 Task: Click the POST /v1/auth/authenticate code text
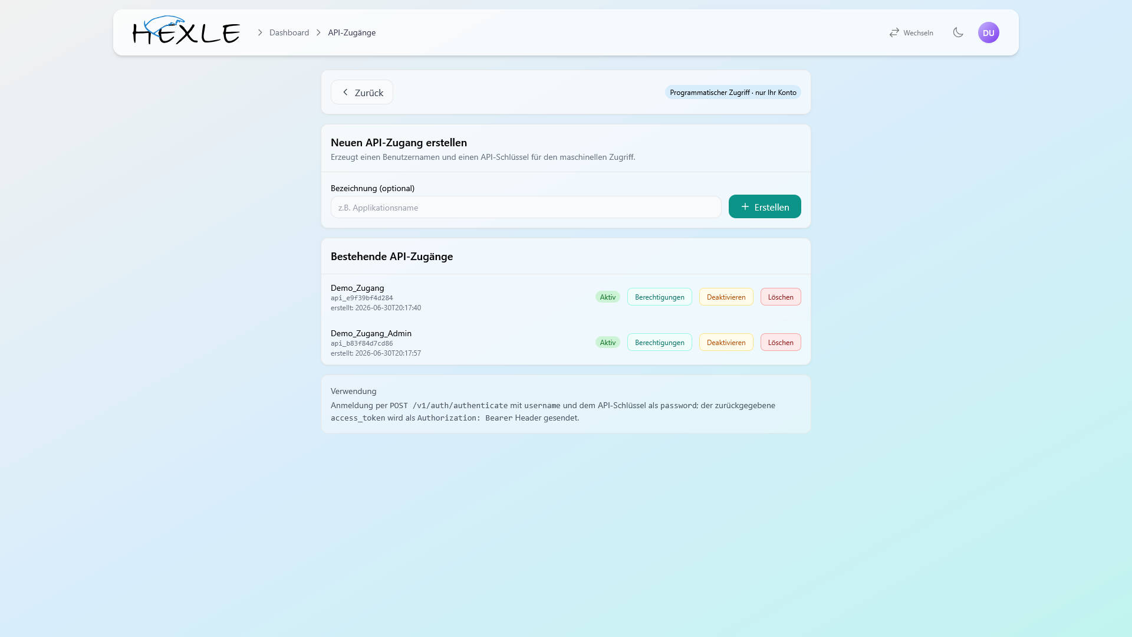coord(449,406)
